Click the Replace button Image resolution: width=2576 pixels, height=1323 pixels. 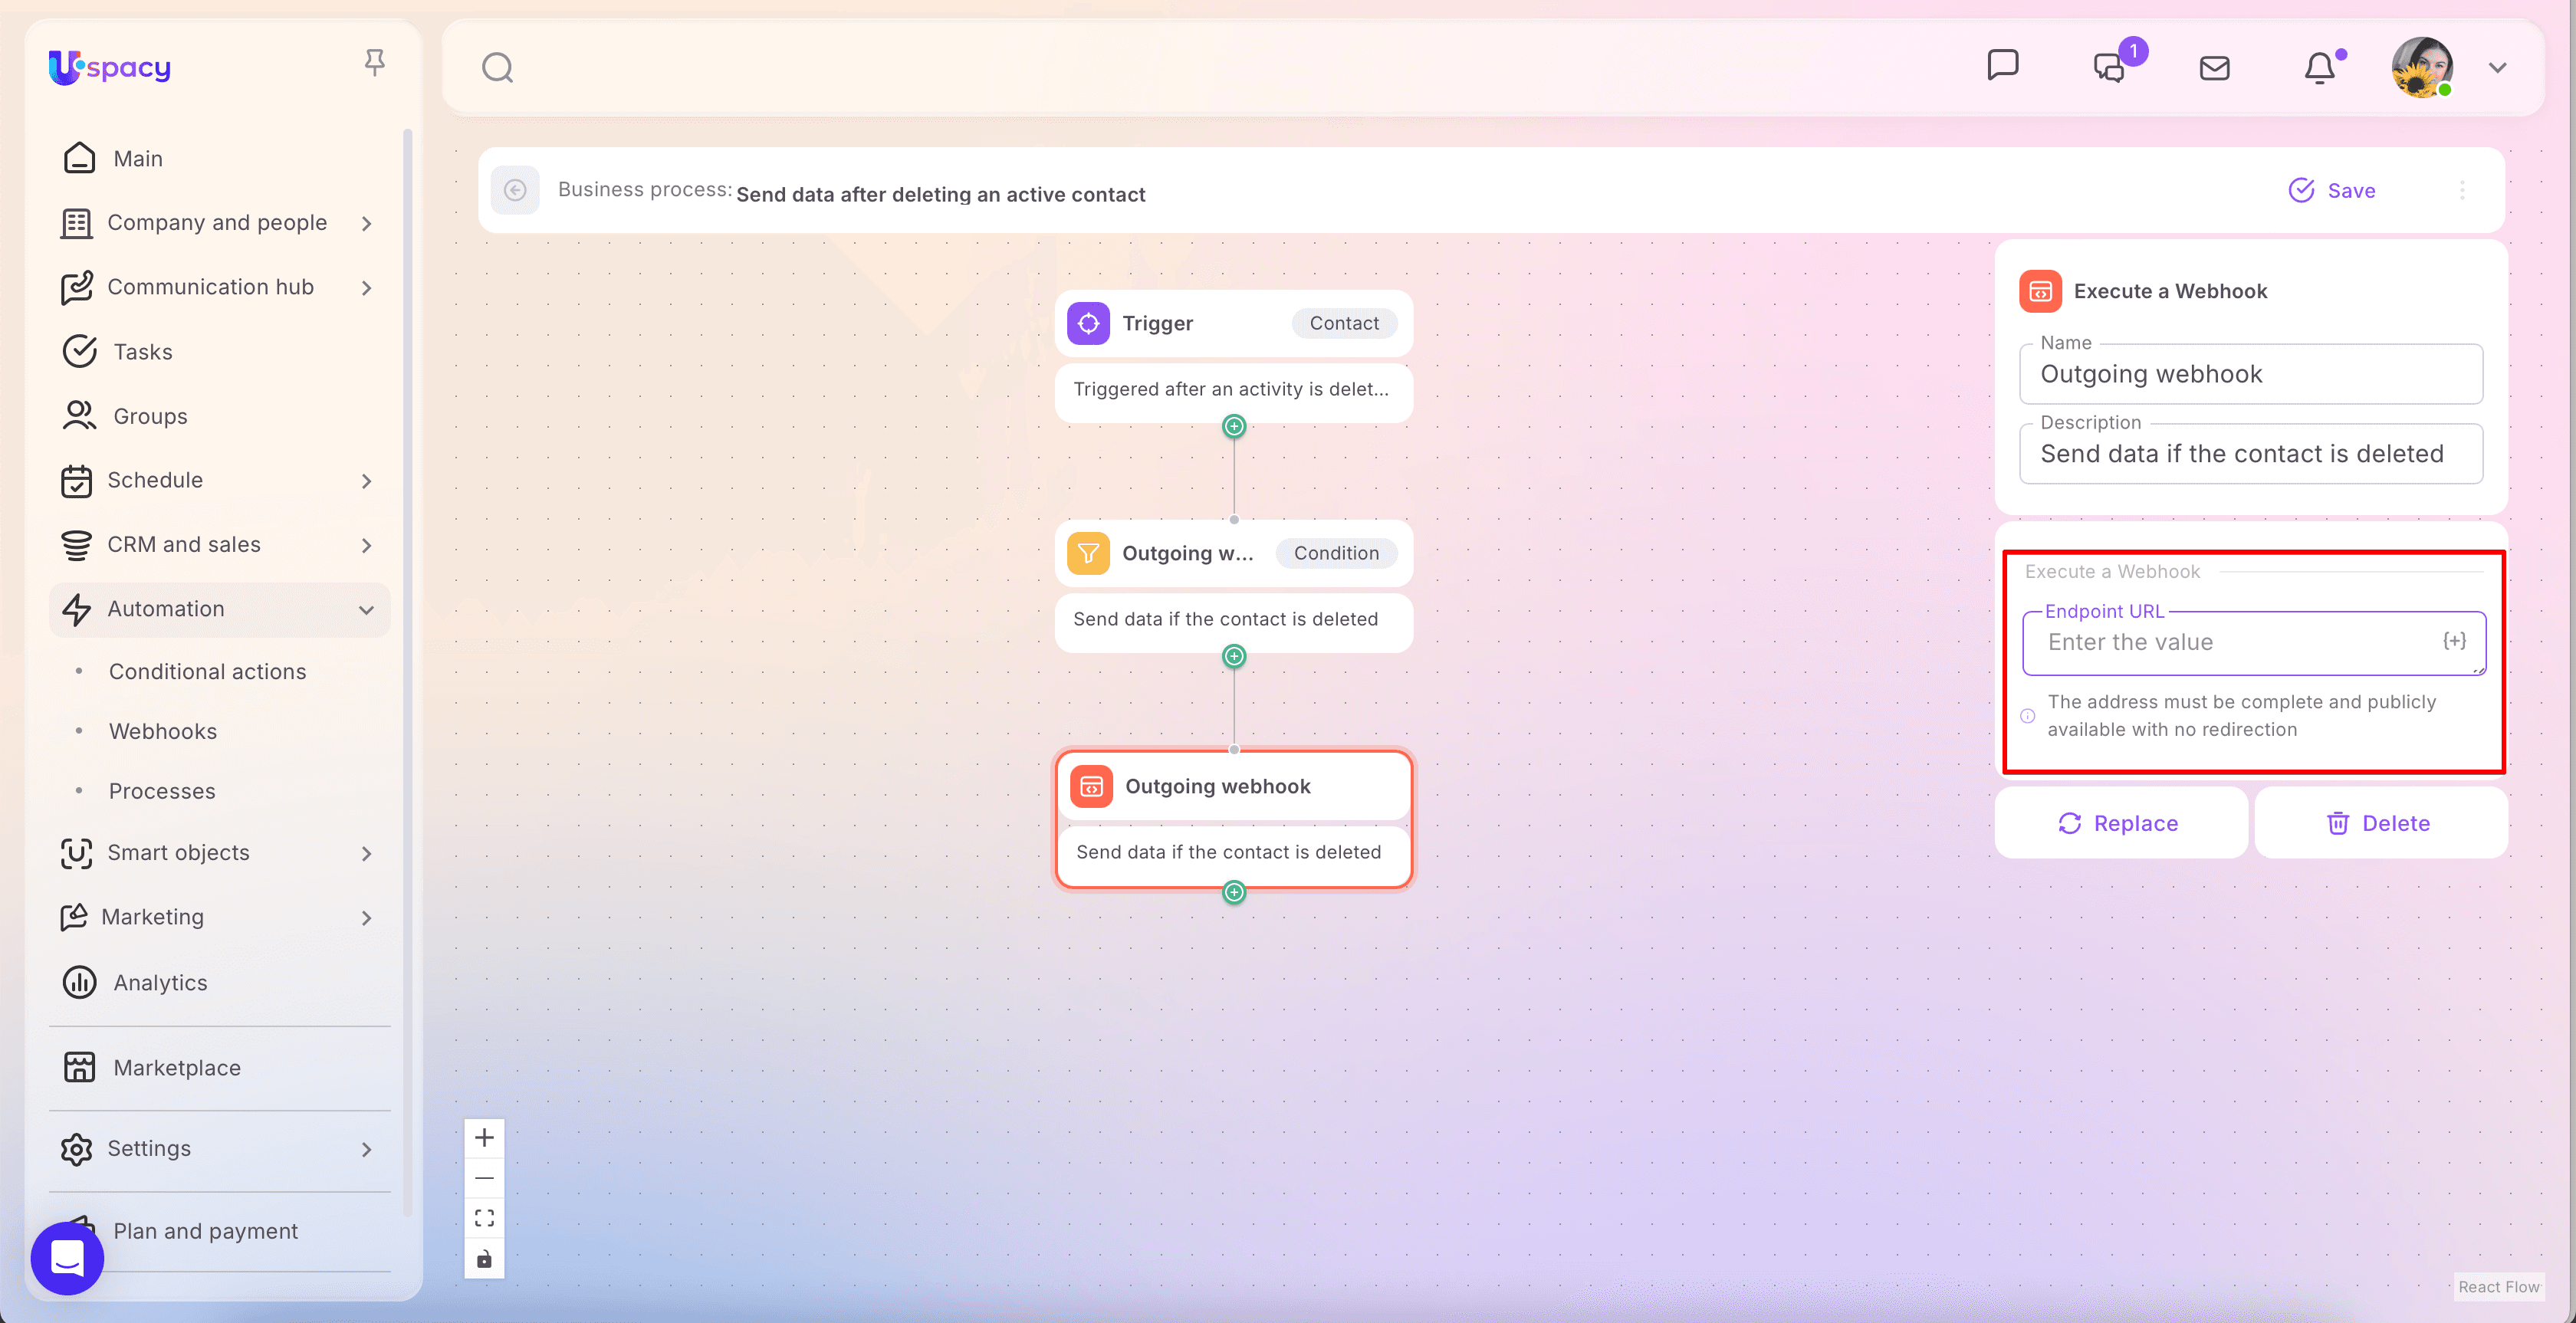coord(2119,823)
